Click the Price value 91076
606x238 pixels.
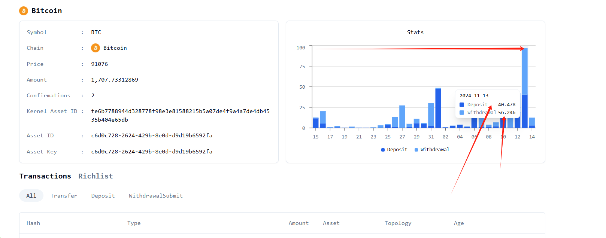(99, 64)
